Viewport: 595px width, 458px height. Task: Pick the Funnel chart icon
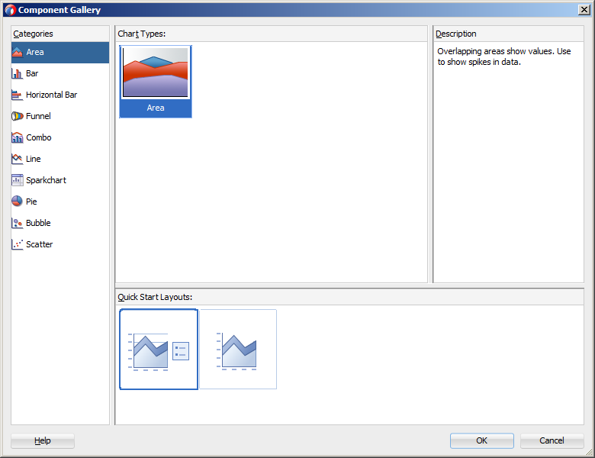click(18, 116)
